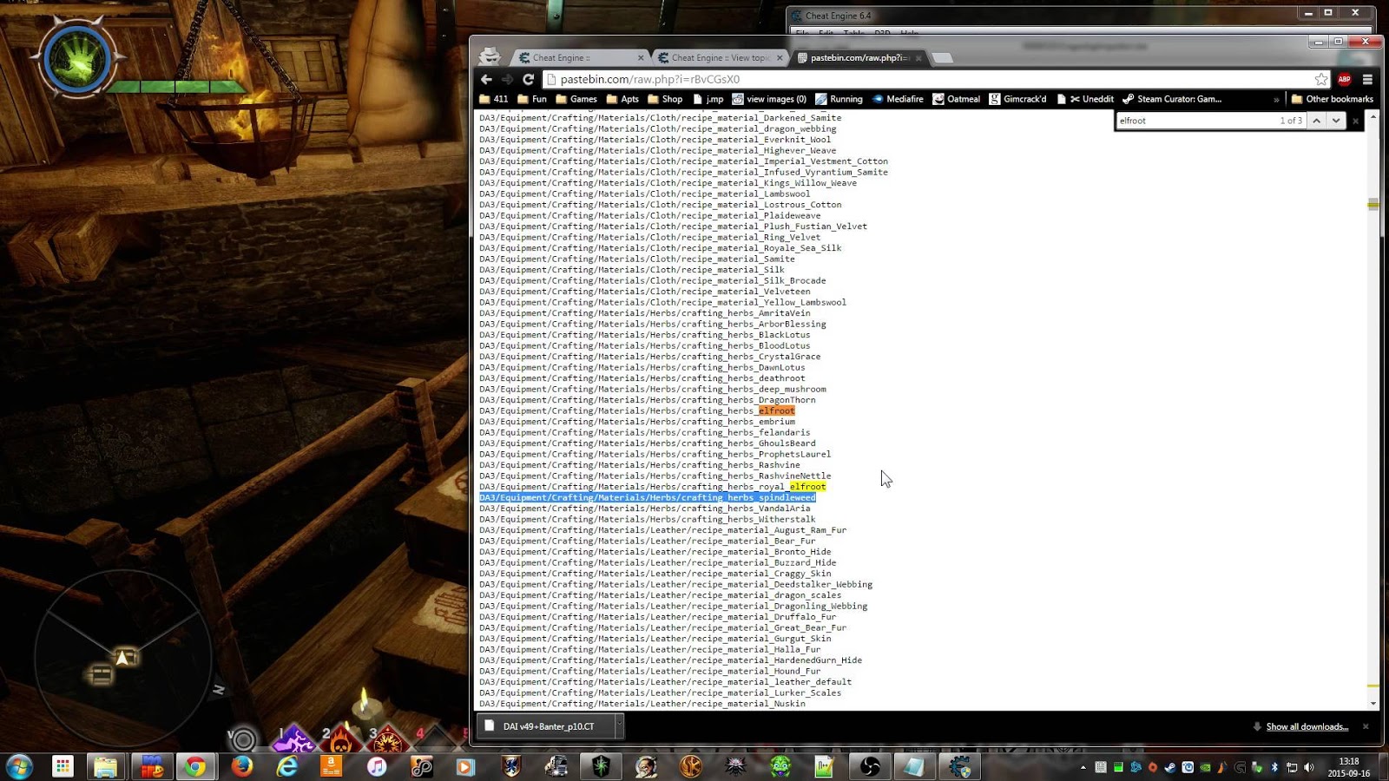Screen dimensions: 1389x781
Task: Expand the Fun bookmarks folder
Action: 532,99
